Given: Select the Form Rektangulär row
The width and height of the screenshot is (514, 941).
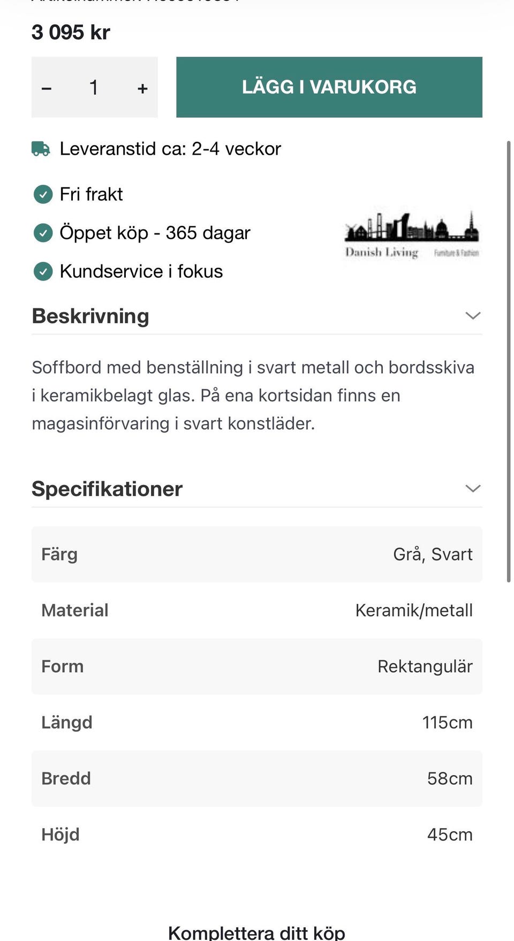Looking at the screenshot, I should [x=257, y=666].
